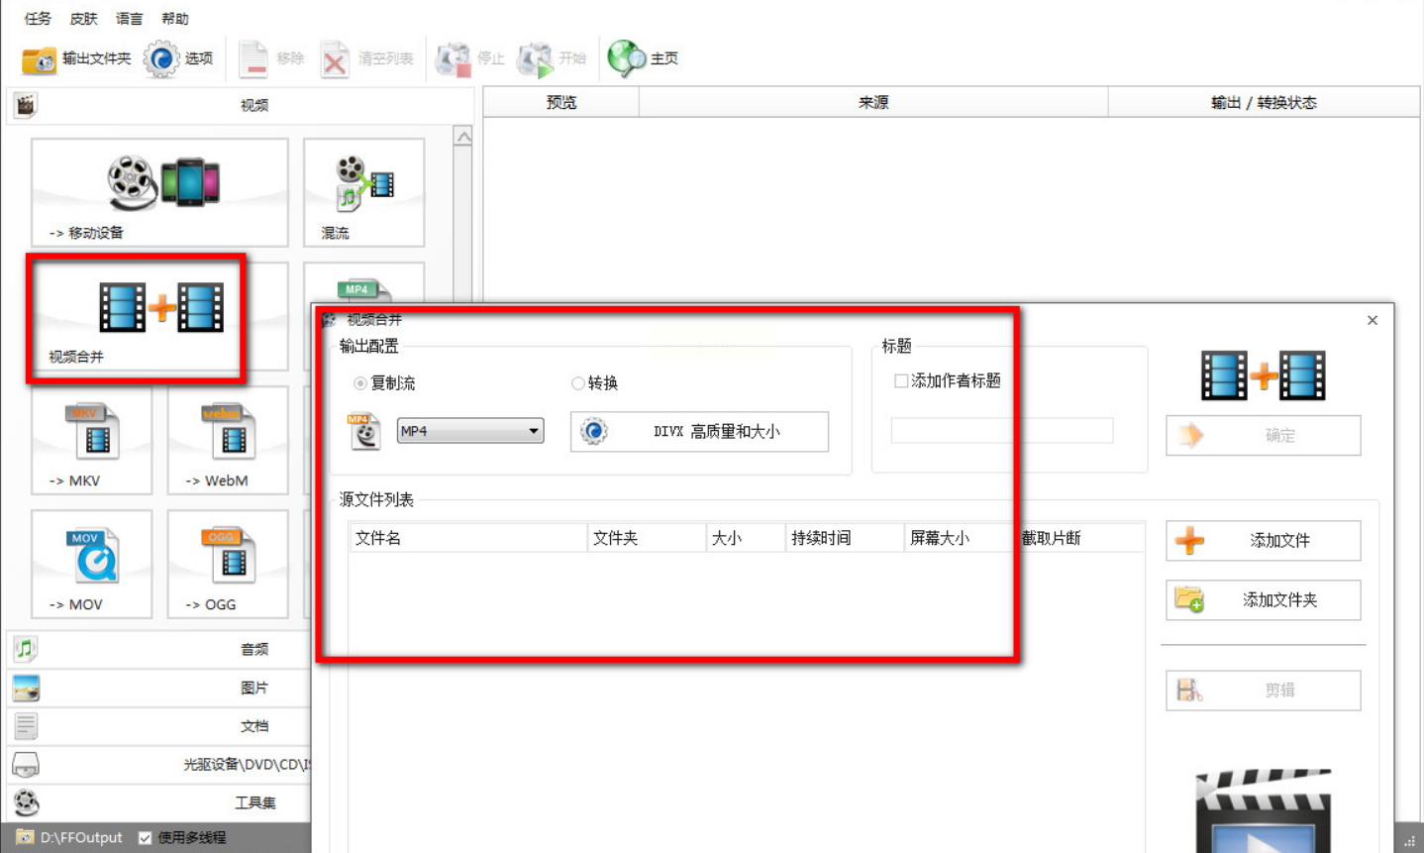The width and height of the screenshot is (1424, 853).
Task: Click the clapperboard preview thumbnail
Action: [x=1264, y=810]
